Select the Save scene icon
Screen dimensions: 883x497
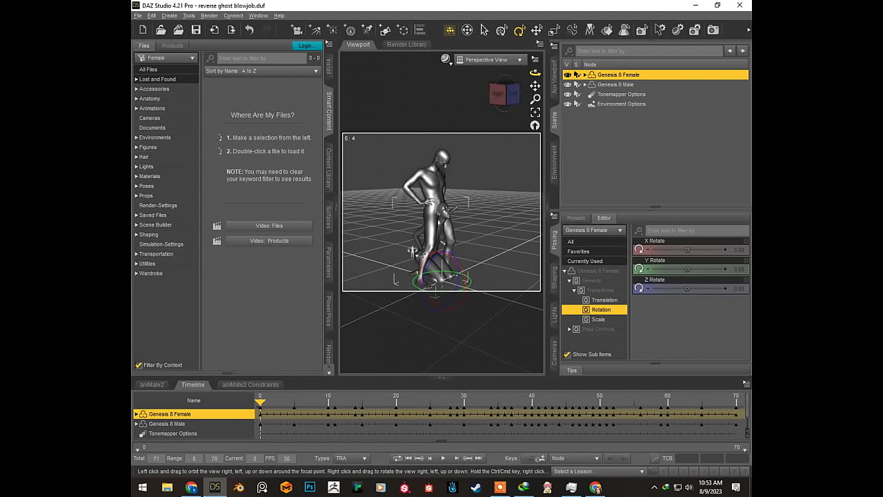[x=196, y=30]
